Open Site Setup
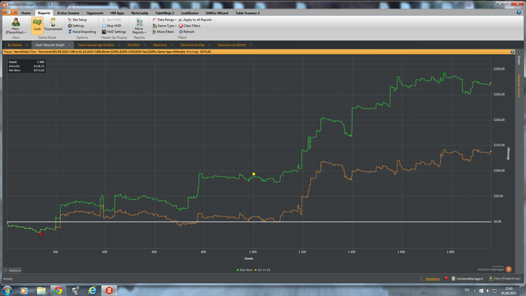 77,20
